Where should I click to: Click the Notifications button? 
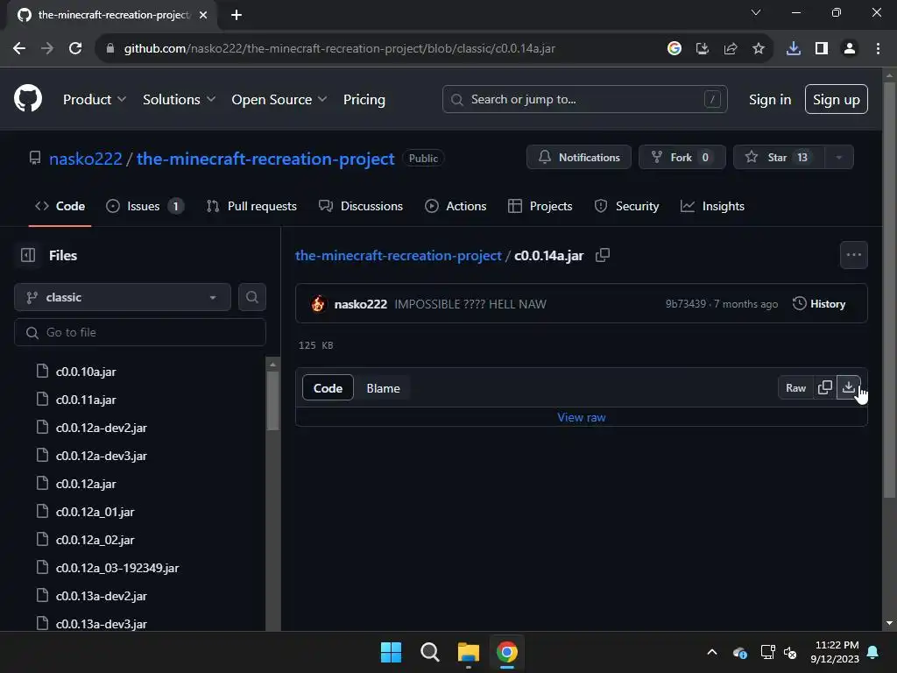[x=579, y=158]
